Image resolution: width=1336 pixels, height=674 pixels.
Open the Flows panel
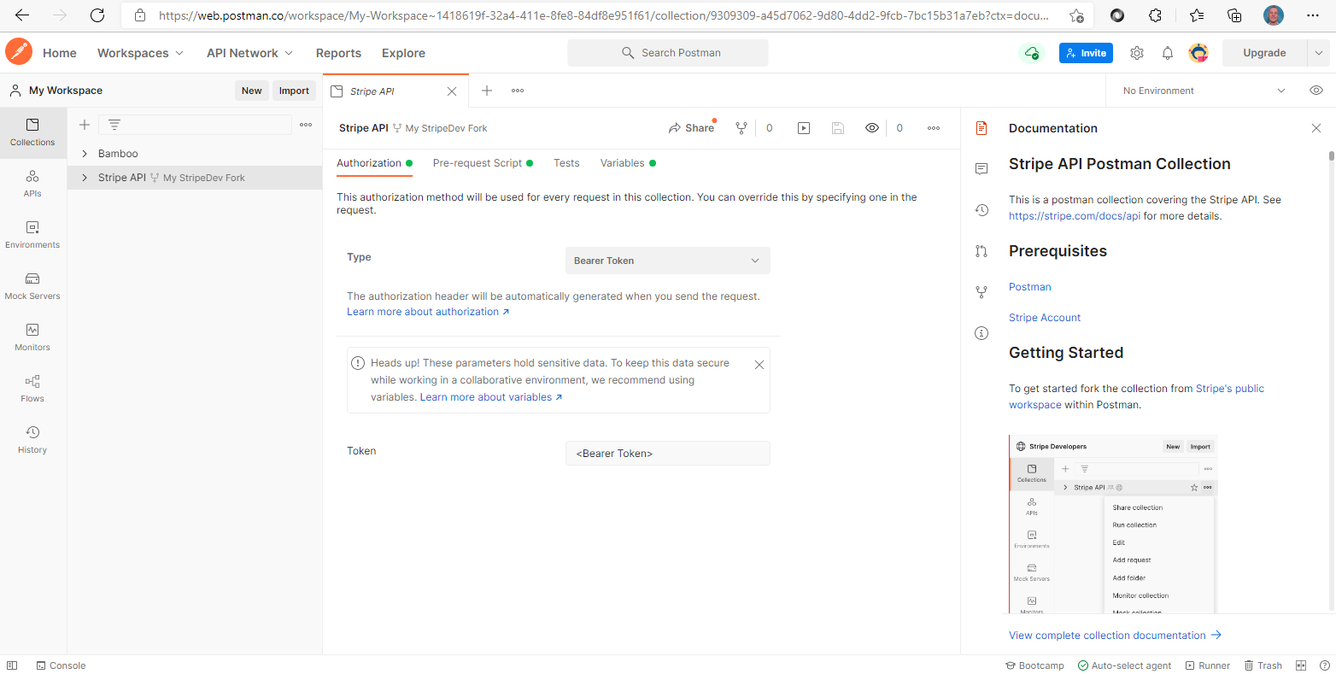point(32,387)
